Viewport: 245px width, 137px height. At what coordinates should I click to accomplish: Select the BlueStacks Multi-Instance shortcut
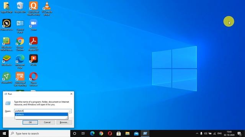point(7,44)
